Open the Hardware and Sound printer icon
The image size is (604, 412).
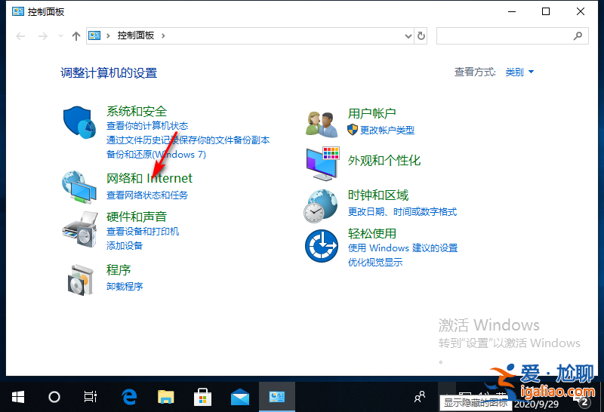pos(79,229)
